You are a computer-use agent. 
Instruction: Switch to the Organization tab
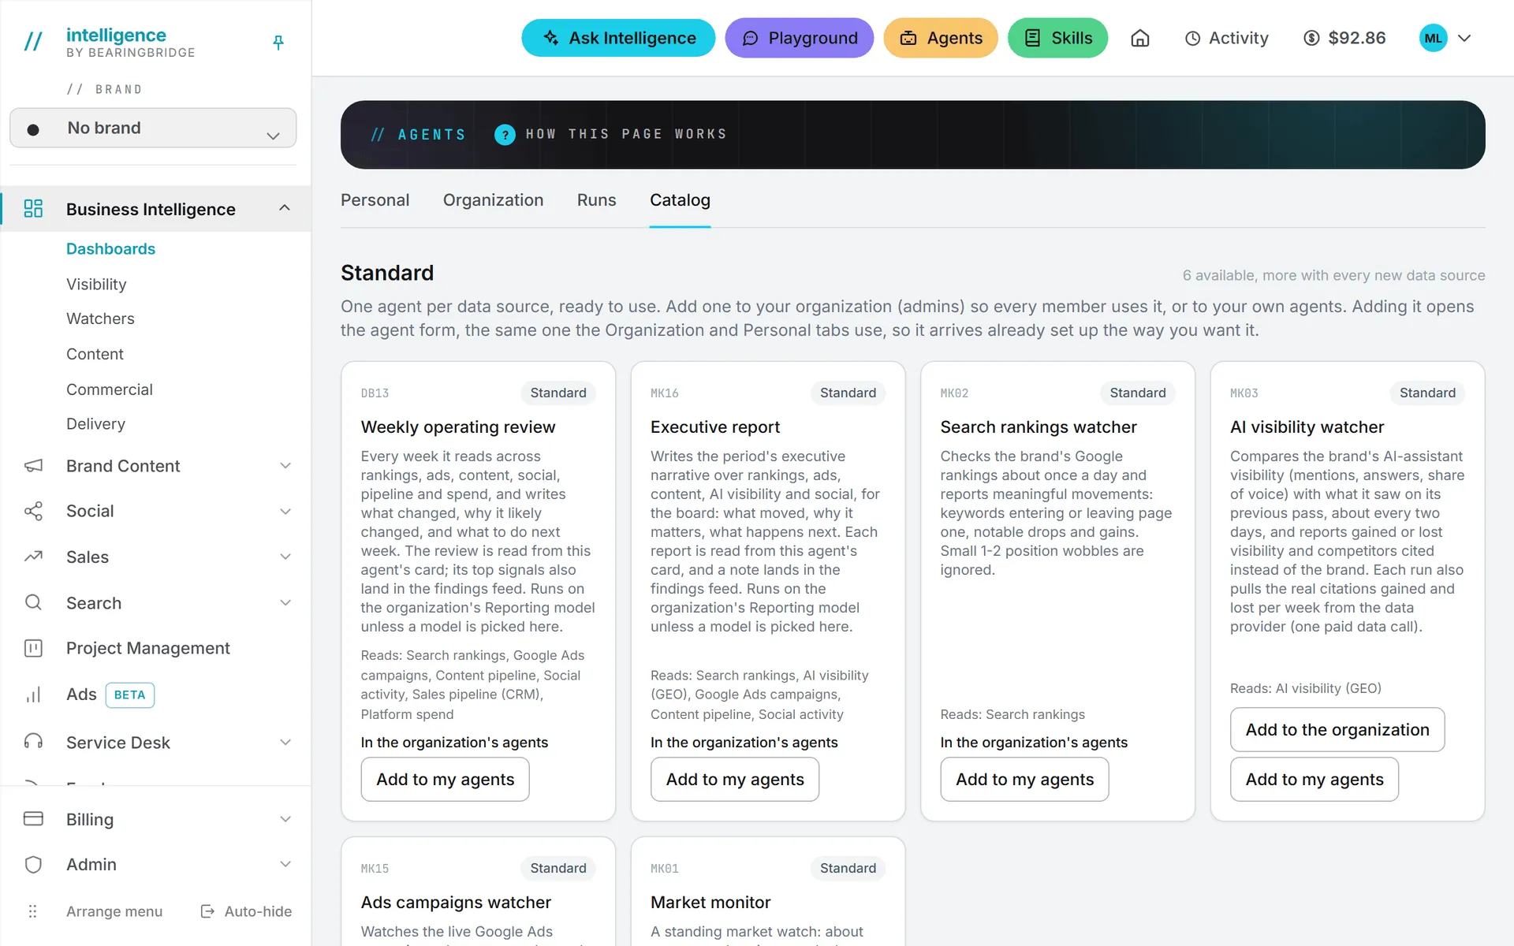click(x=493, y=200)
